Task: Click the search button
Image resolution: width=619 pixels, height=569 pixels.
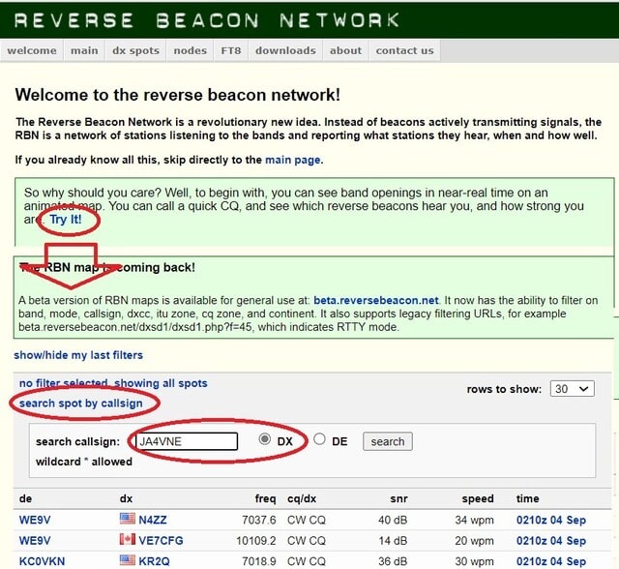Action: coord(388,441)
